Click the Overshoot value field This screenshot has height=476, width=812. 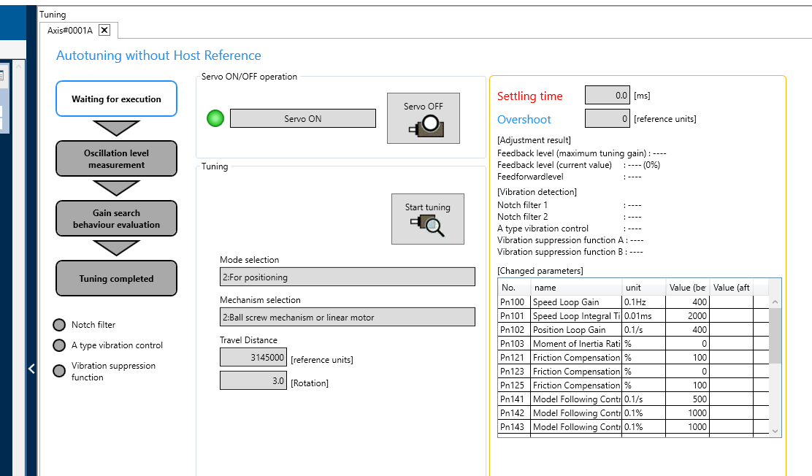pyautogui.click(x=608, y=118)
